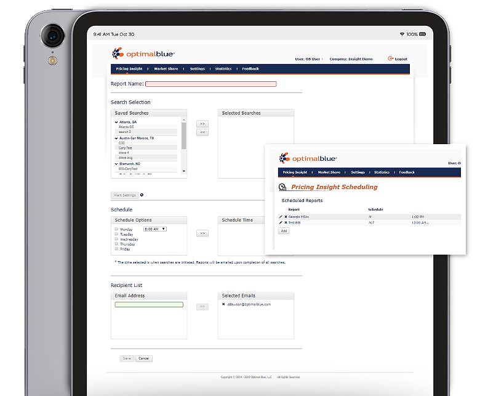This screenshot has width=488, height=396.
Task: Click the Report Name input field
Action: point(210,84)
